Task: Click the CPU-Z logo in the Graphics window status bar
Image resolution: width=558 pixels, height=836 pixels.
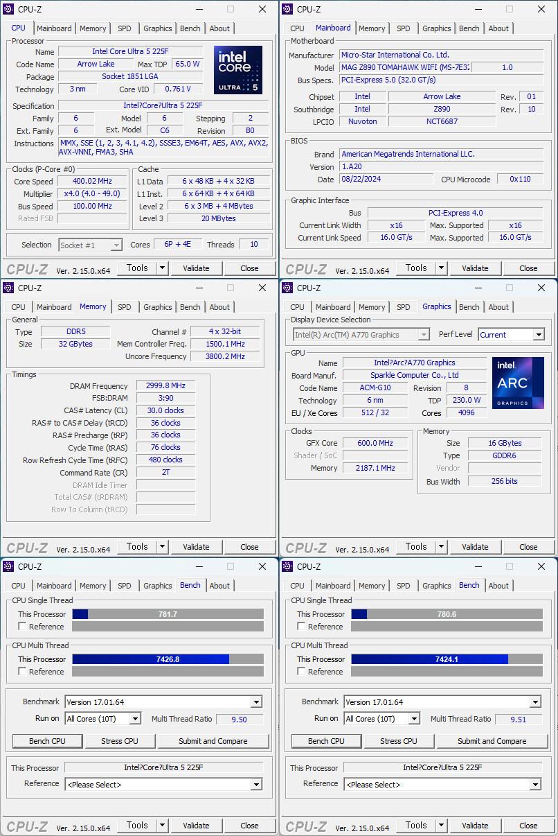Action: (x=307, y=547)
